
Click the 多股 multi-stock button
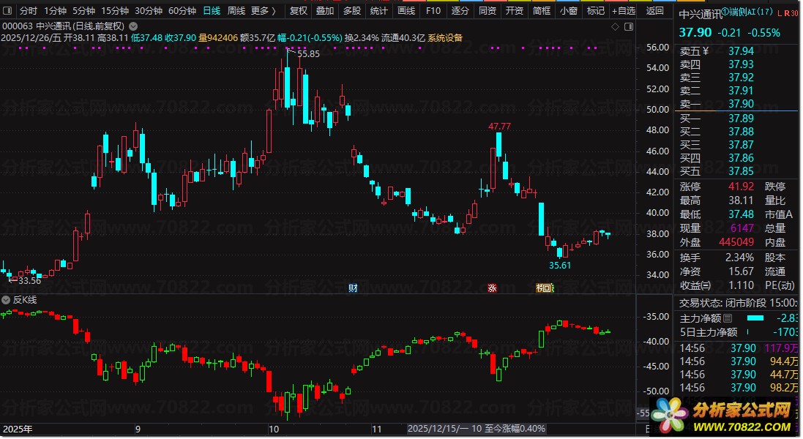(352, 11)
